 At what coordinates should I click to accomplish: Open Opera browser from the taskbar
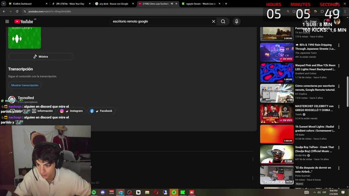[156, 192]
